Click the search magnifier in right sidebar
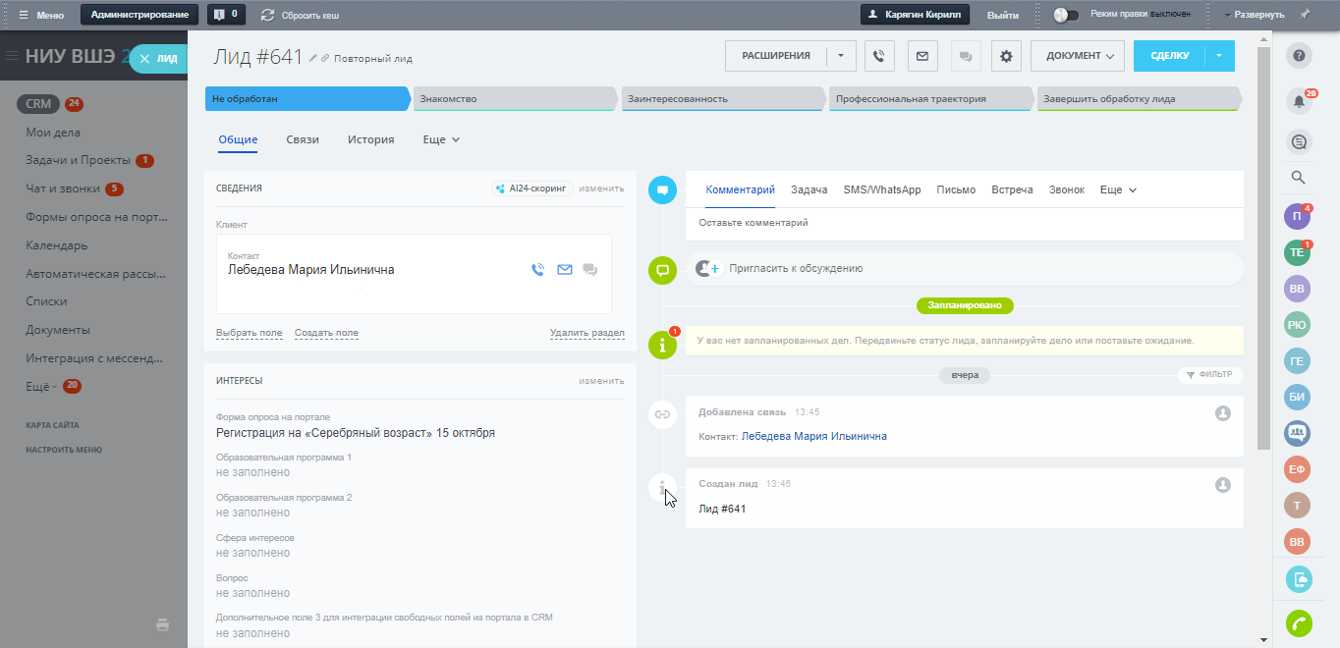Viewport: 1340px width, 648px height. point(1298,178)
